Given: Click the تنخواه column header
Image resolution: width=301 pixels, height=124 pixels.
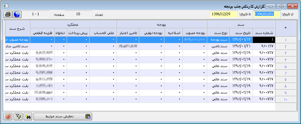Looking at the screenshot, I should (61, 33).
